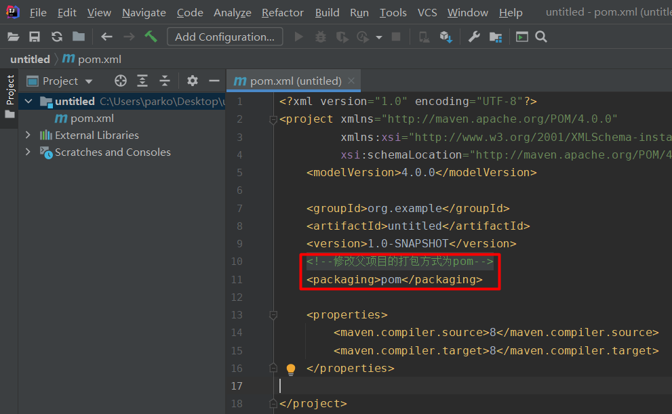The image size is (672, 414).
Task: Click on the packaging pom line of code
Action: [x=394, y=280]
